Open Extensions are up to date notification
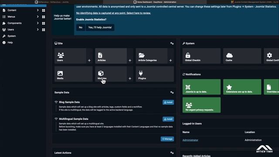279x157 pixels. (242, 87)
